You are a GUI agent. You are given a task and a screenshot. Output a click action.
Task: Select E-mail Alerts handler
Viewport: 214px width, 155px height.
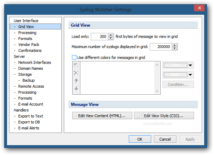pos(29,128)
